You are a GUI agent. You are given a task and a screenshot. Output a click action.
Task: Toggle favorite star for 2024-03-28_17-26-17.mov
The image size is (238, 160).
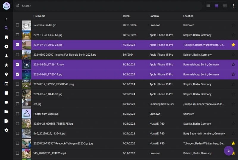point(233,65)
